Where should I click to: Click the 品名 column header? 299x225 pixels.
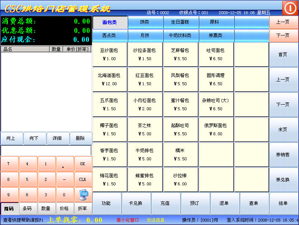point(25,49)
